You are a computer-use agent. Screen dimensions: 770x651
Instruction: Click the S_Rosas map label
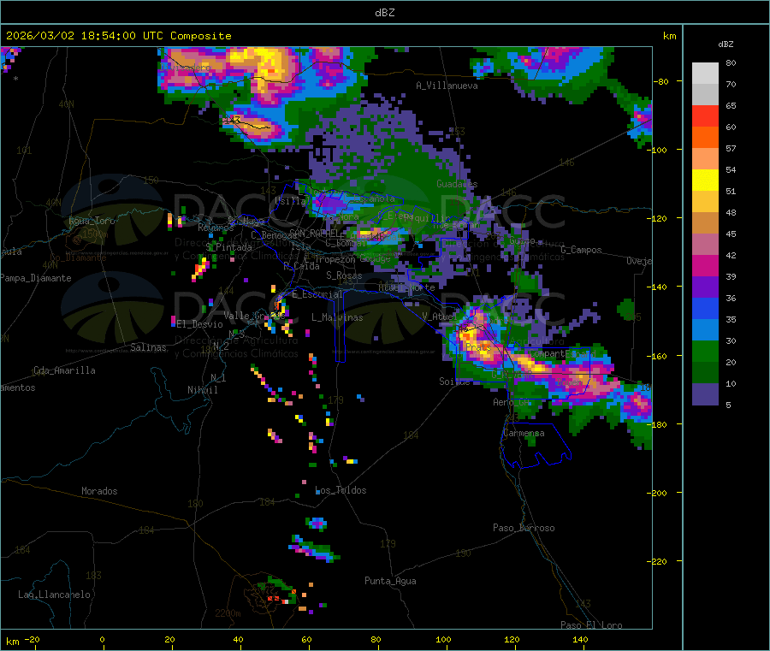coord(344,275)
